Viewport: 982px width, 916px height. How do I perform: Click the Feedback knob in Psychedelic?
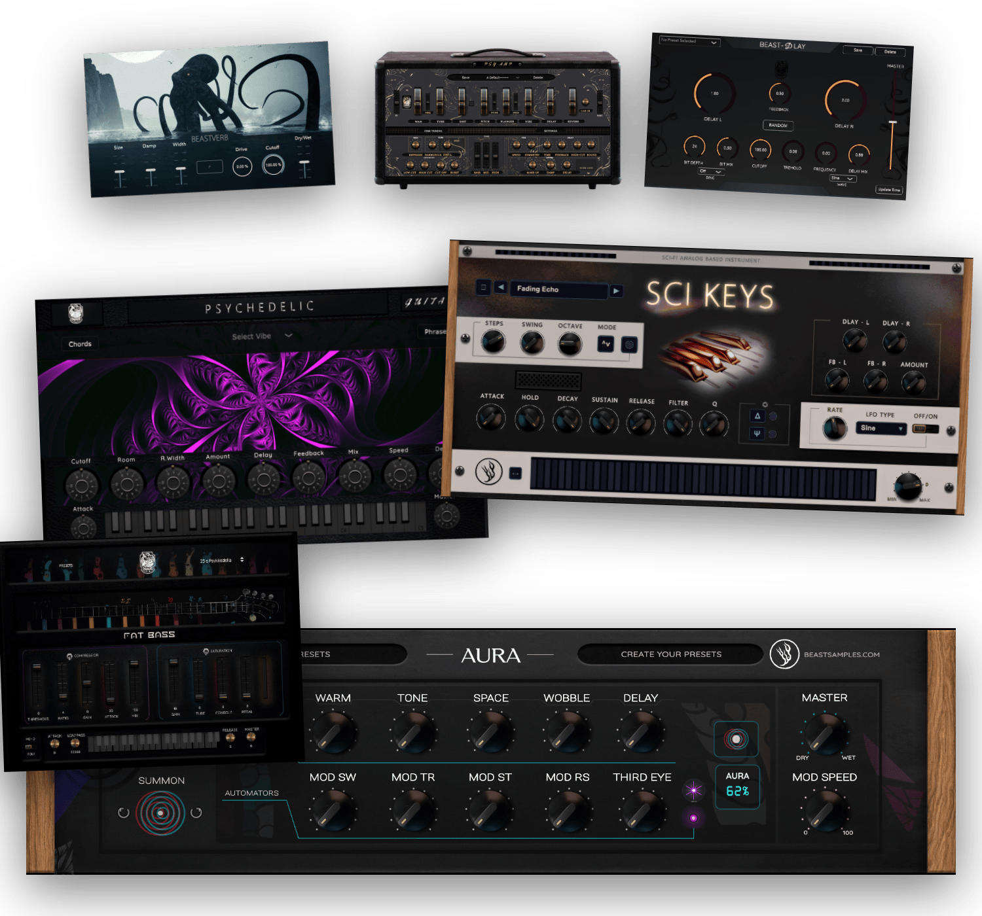click(309, 478)
